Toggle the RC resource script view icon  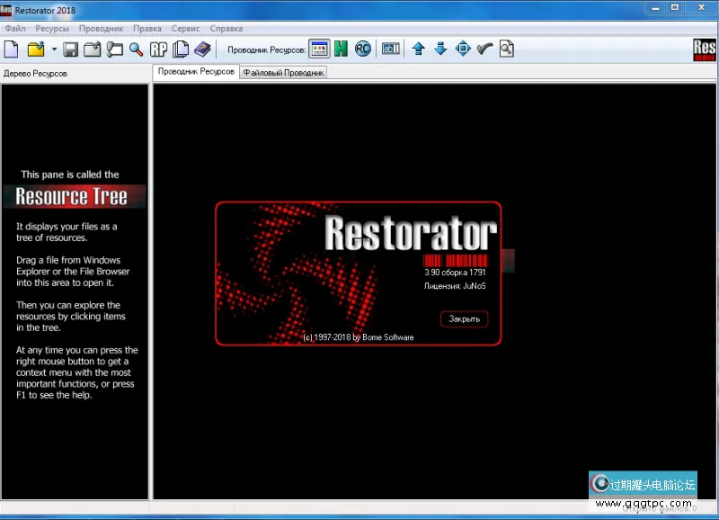[x=363, y=49]
